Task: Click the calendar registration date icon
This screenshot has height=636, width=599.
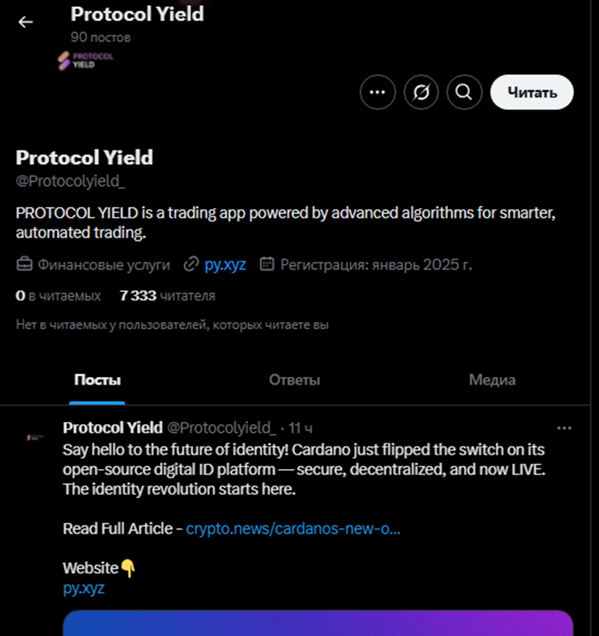Action: tap(267, 265)
